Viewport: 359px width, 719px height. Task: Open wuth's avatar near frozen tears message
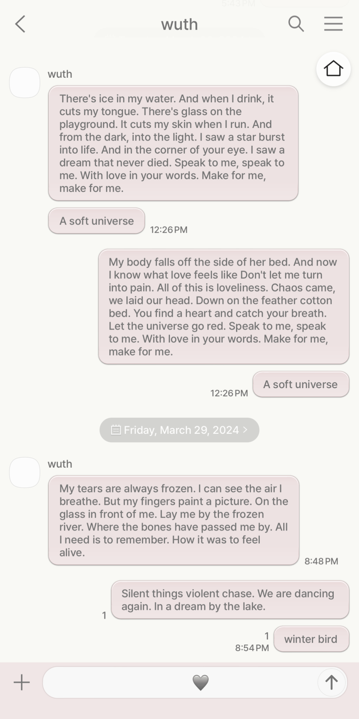(x=25, y=473)
